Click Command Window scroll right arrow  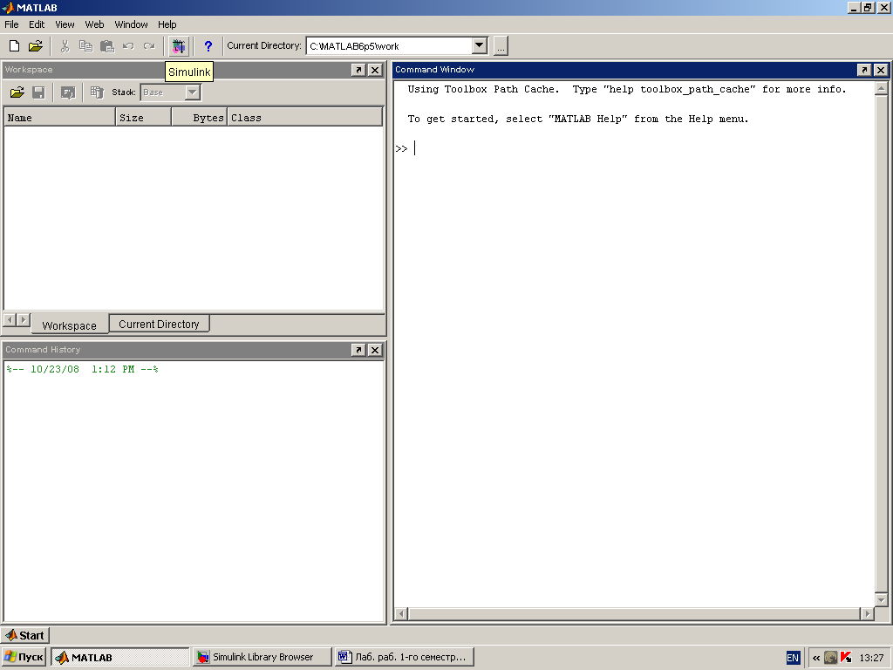867,613
